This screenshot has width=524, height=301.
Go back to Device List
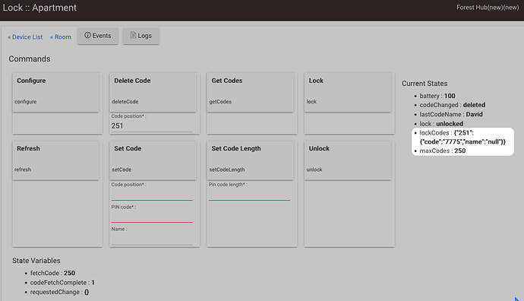(25, 37)
